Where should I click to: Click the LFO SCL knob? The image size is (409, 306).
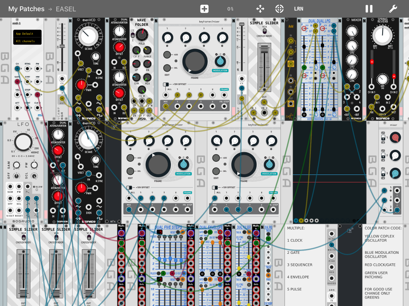[x=34, y=176]
